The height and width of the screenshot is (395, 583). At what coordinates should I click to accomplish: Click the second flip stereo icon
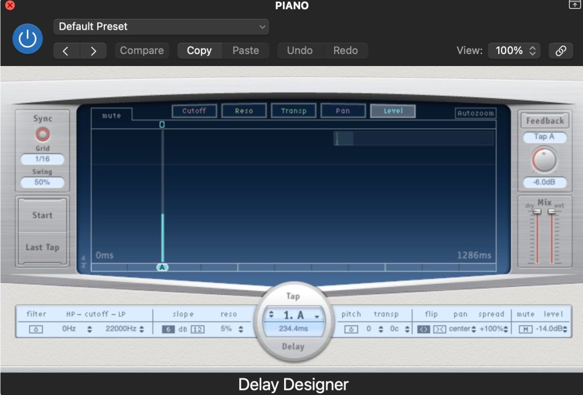click(440, 329)
